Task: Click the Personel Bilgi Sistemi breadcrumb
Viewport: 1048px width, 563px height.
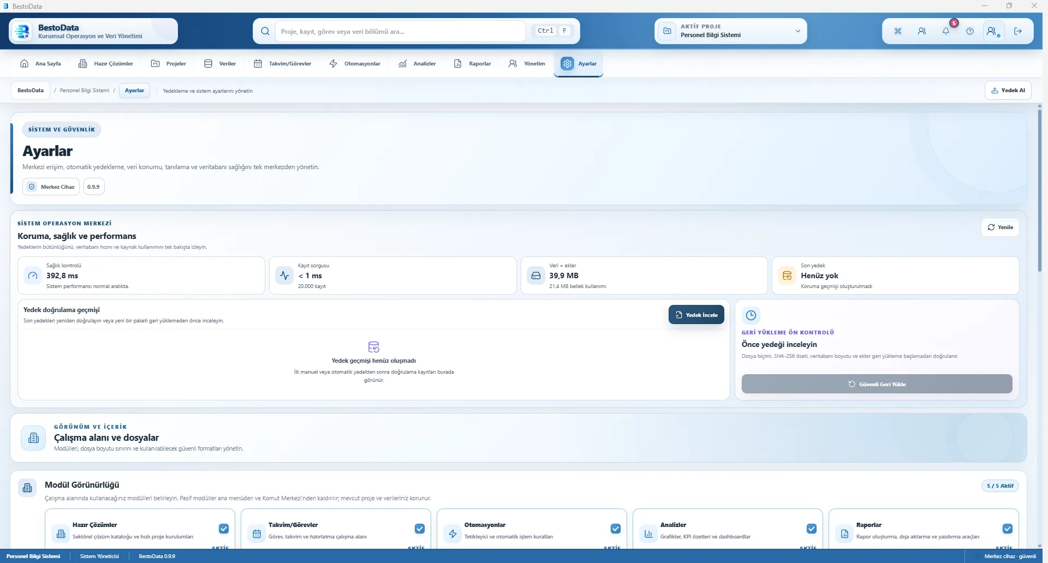Action: 85,91
